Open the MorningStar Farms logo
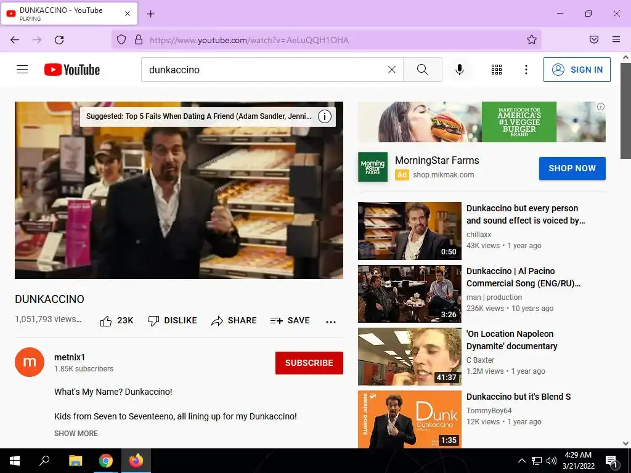The width and height of the screenshot is (631, 473). (373, 166)
